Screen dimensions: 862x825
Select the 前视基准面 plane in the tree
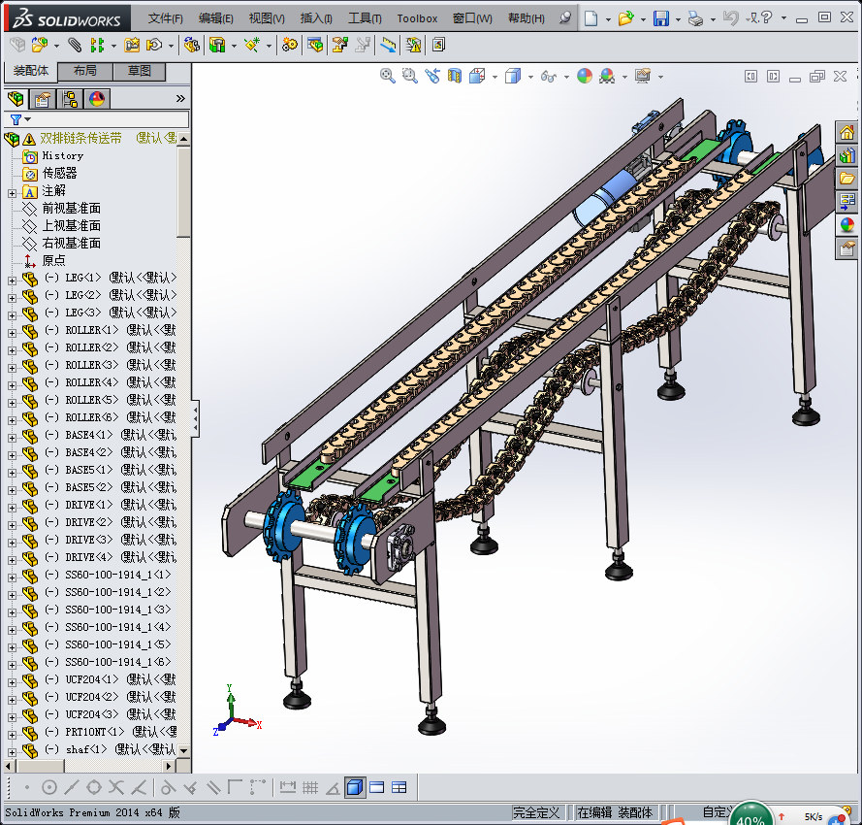pos(72,208)
